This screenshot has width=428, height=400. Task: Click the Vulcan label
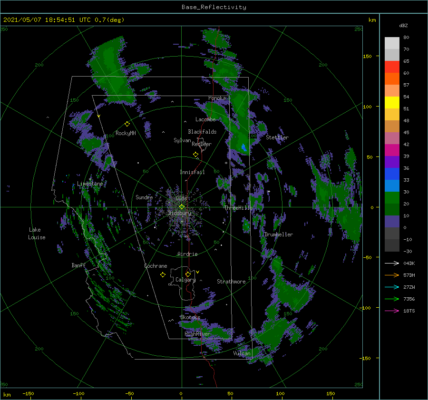click(242, 353)
